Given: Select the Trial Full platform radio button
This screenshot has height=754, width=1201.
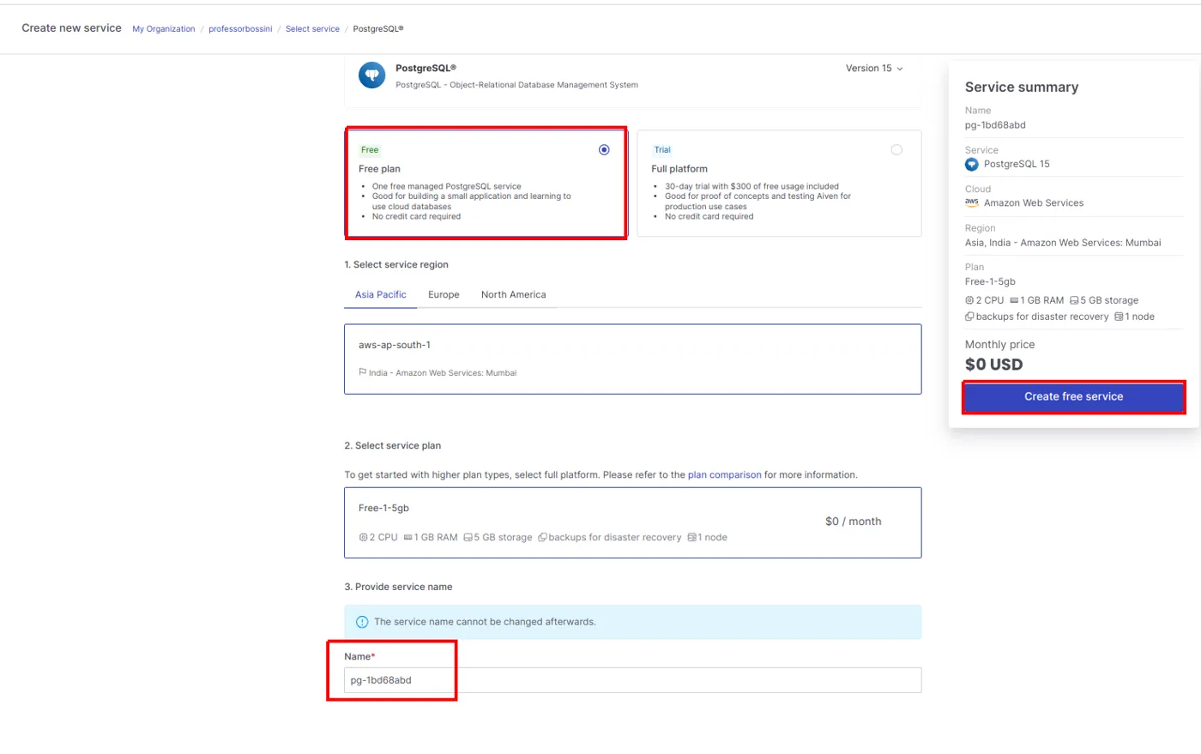Looking at the screenshot, I should click(x=896, y=150).
